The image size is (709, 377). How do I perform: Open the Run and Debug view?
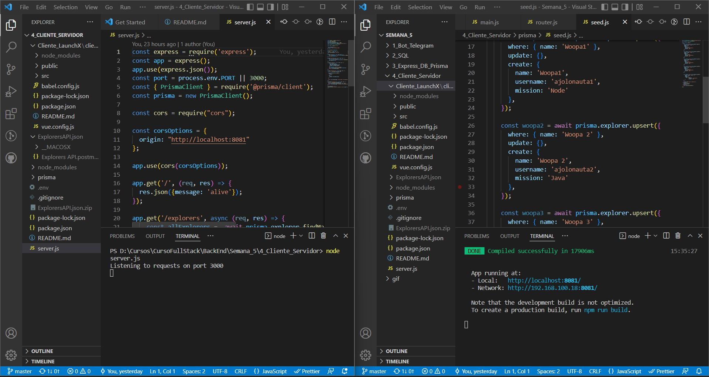click(11, 91)
